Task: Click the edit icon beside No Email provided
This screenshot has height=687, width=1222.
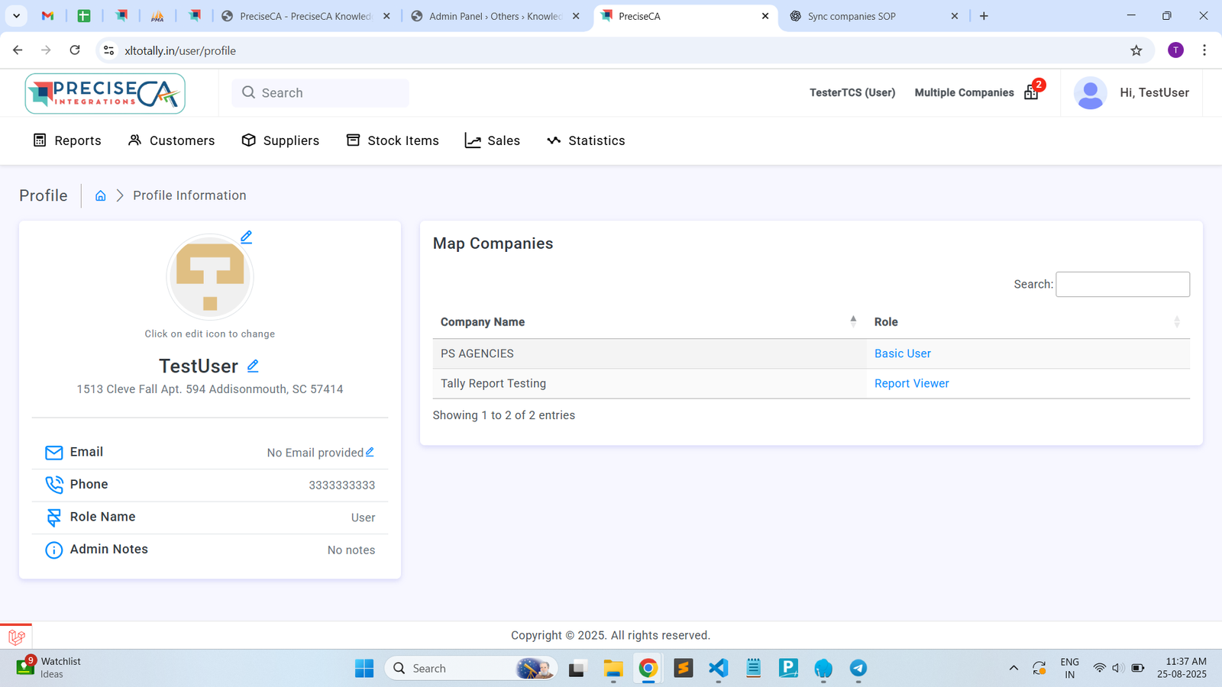Action: coord(370,452)
